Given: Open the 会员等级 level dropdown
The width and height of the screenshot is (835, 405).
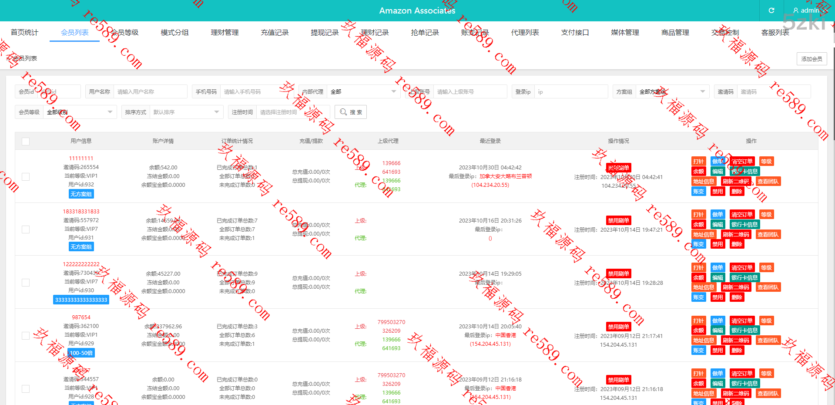Looking at the screenshot, I should [x=79, y=112].
